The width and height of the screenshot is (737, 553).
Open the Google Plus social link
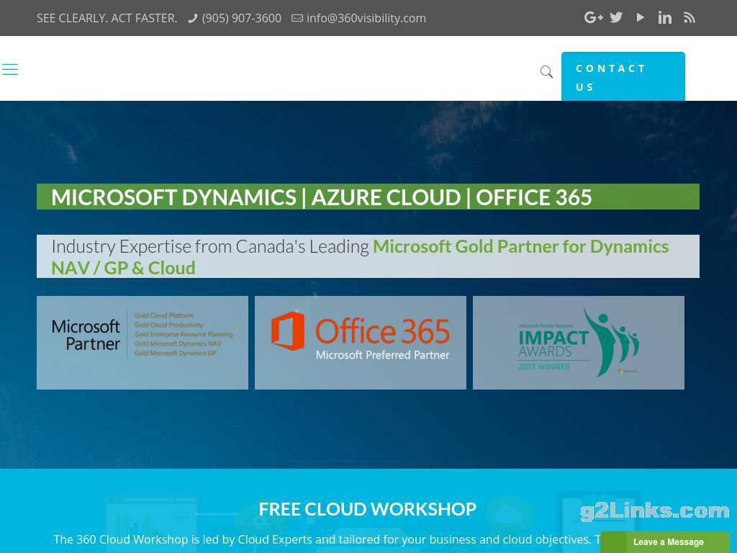(x=593, y=18)
